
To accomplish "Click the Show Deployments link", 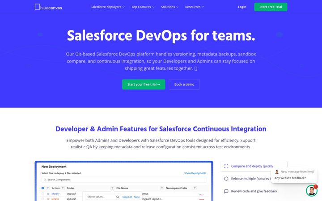I will [195, 173].
